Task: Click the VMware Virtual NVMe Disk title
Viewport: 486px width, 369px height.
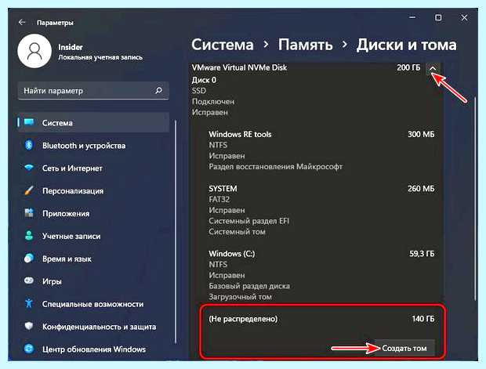Action: pos(239,67)
